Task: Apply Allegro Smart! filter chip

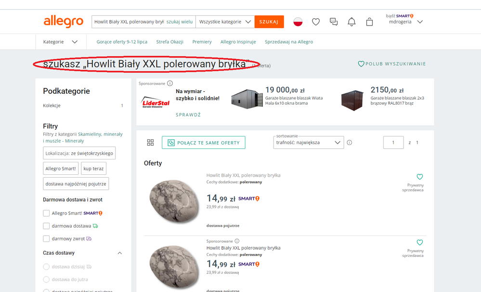Action: tap(61, 169)
